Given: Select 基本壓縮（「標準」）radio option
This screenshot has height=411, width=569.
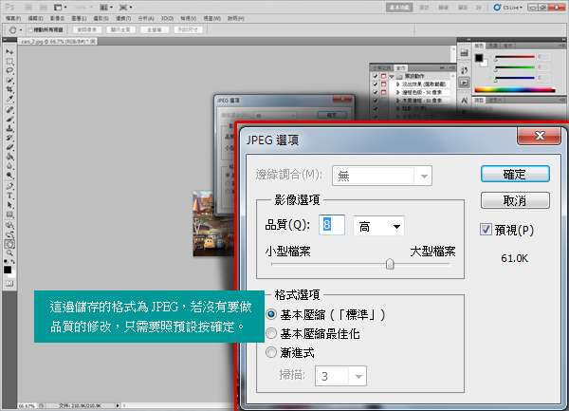Looking at the screenshot, I should click(271, 314).
